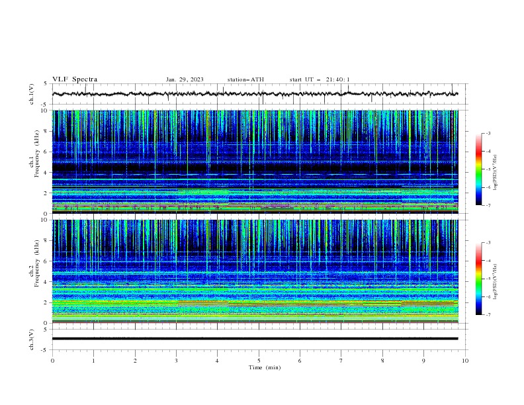The image size is (524, 405).
Task: Select the date text "Jan. 29, 2023"
Action: [x=185, y=79]
